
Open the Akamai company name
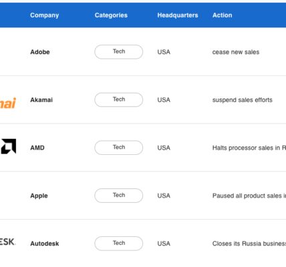[41, 100]
